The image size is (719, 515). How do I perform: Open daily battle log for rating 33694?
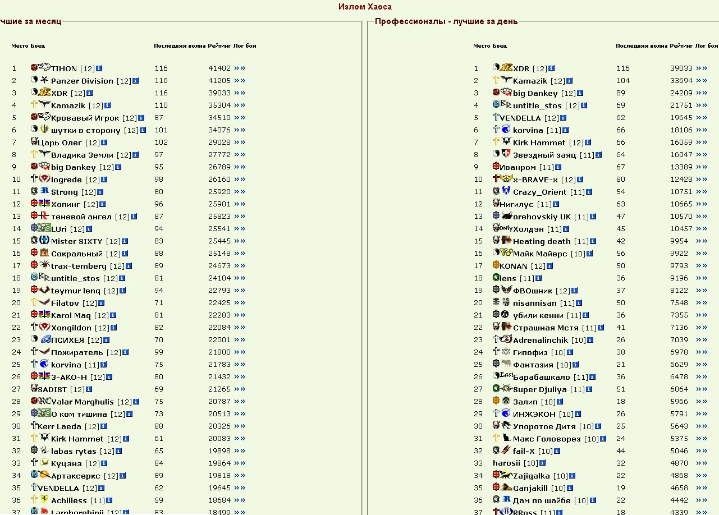coord(702,81)
